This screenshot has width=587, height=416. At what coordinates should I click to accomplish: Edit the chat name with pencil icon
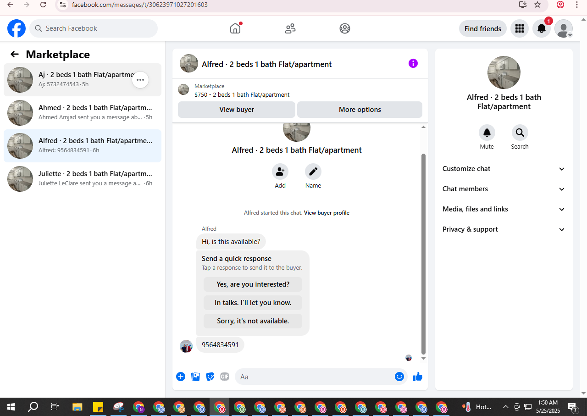point(313,172)
